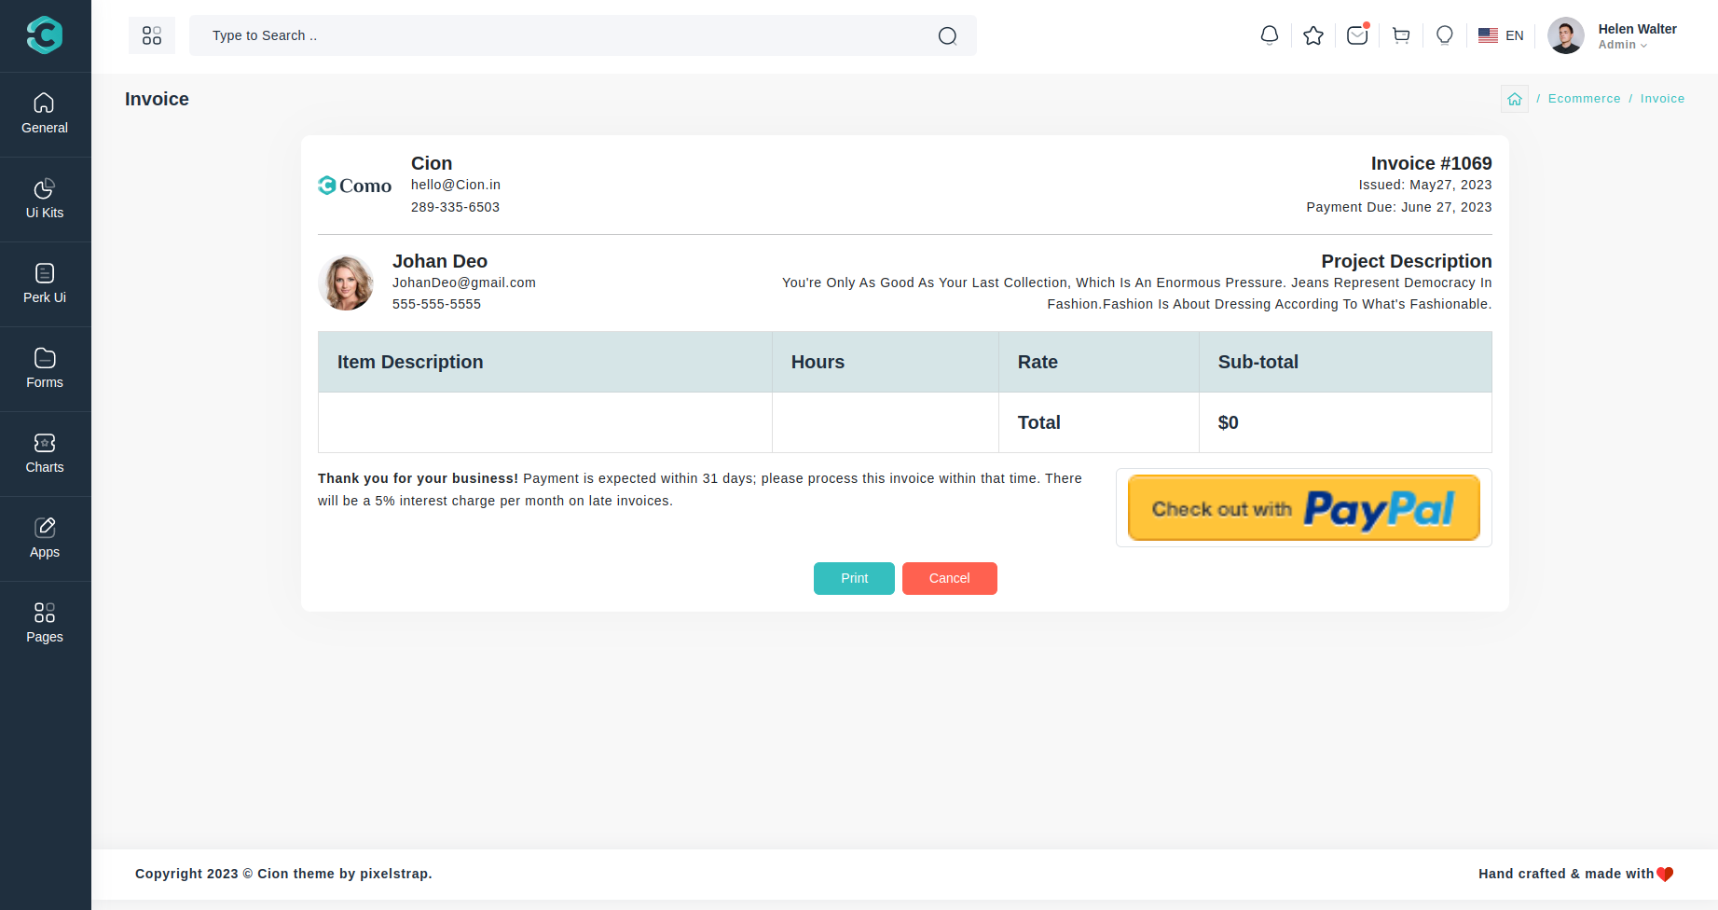The image size is (1718, 910).
Task: Click the home breadcrumb icon
Action: (x=1515, y=99)
